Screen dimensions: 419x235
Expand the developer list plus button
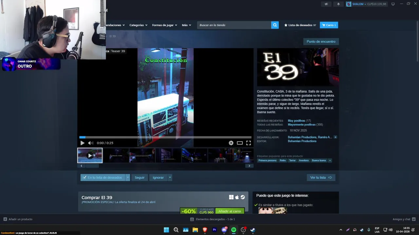pos(335,137)
